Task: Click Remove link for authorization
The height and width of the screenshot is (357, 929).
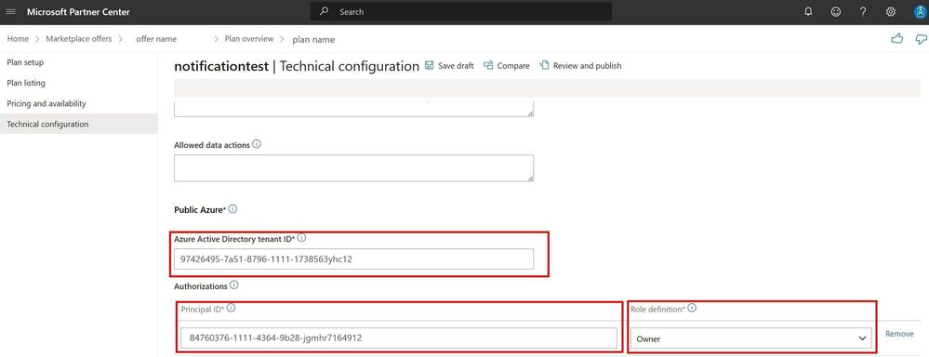Action: click(899, 334)
